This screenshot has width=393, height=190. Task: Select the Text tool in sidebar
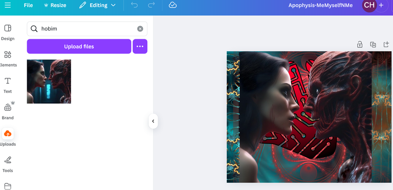[x=8, y=85]
